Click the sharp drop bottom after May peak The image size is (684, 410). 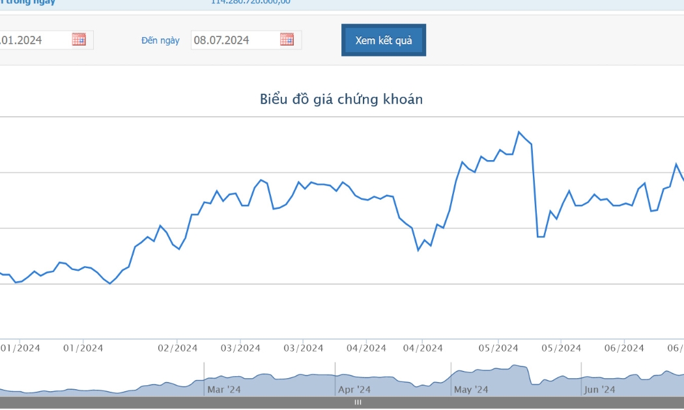coord(538,237)
